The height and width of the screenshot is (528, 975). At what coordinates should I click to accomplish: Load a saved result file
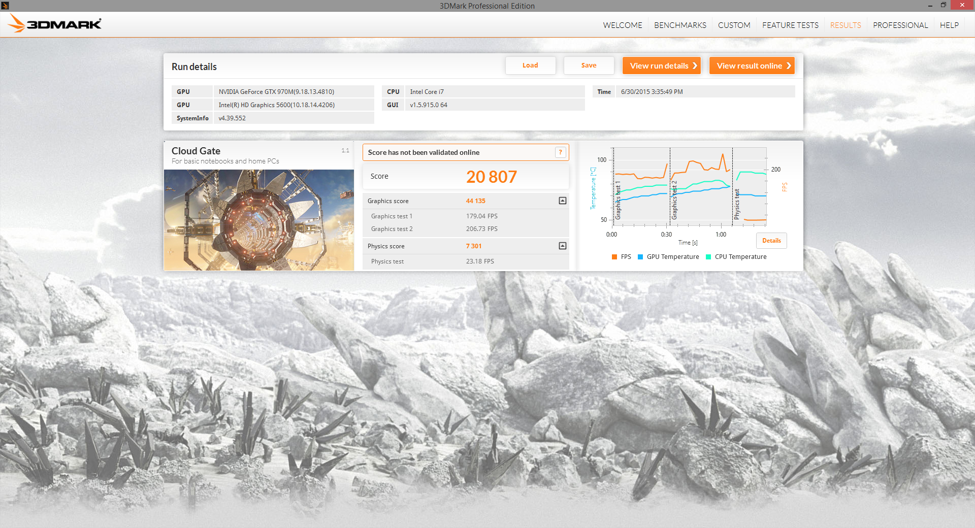pyautogui.click(x=530, y=65)
